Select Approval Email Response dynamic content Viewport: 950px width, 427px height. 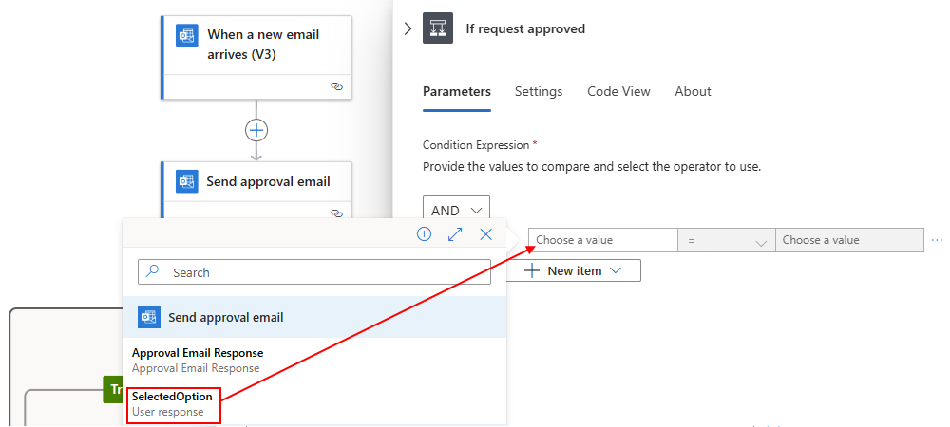(x=198, y=360)
